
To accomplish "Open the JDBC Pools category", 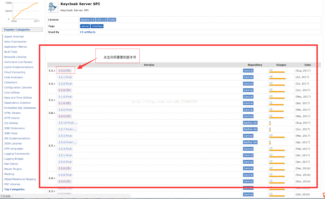I will pyautogui.click(x=11, y=133).
